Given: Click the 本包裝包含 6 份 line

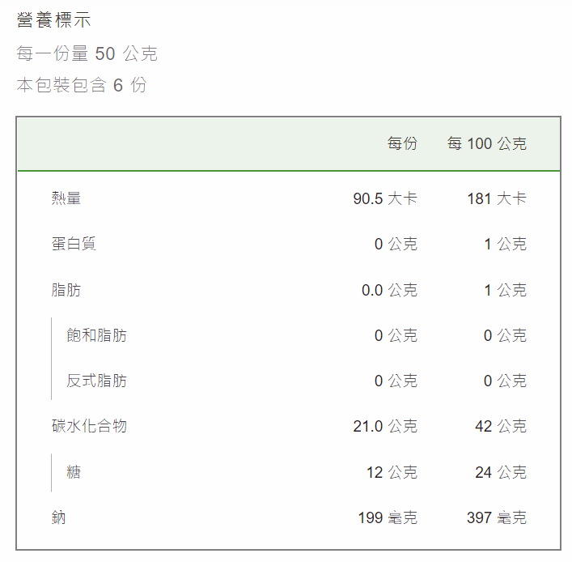Looking at the screenshot, I should click(82, 85).
